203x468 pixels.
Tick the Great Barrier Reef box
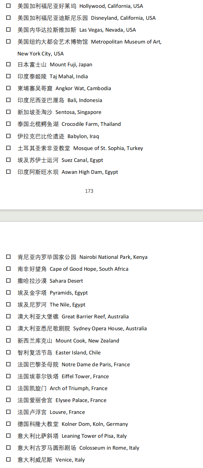pos(8,316)
